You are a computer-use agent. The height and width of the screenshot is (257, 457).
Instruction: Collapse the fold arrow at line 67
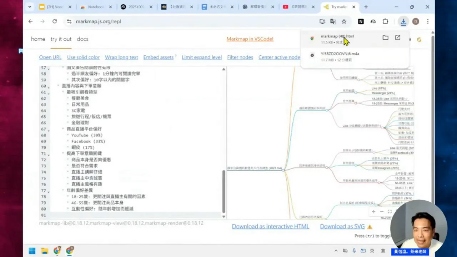(x=49, y=130)
